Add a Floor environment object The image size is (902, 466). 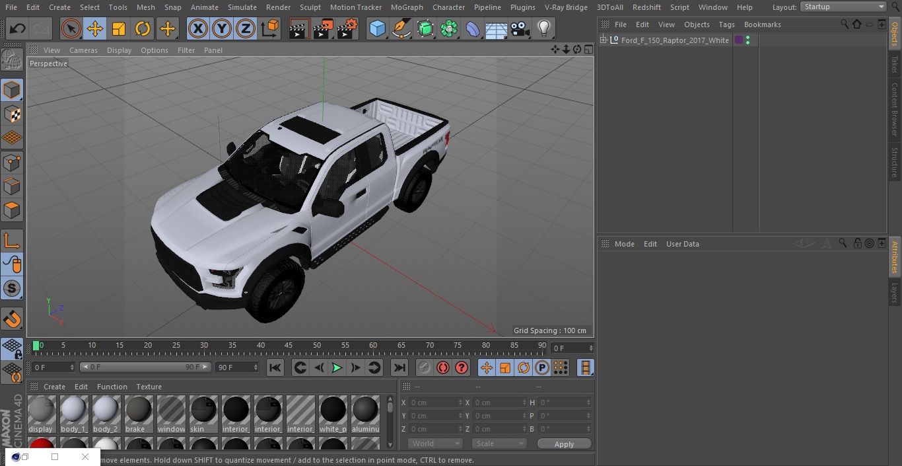(x=497, y=28)
